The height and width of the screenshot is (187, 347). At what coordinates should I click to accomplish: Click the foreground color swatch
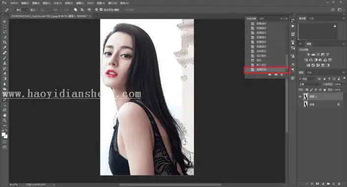(x=3, y=134)
